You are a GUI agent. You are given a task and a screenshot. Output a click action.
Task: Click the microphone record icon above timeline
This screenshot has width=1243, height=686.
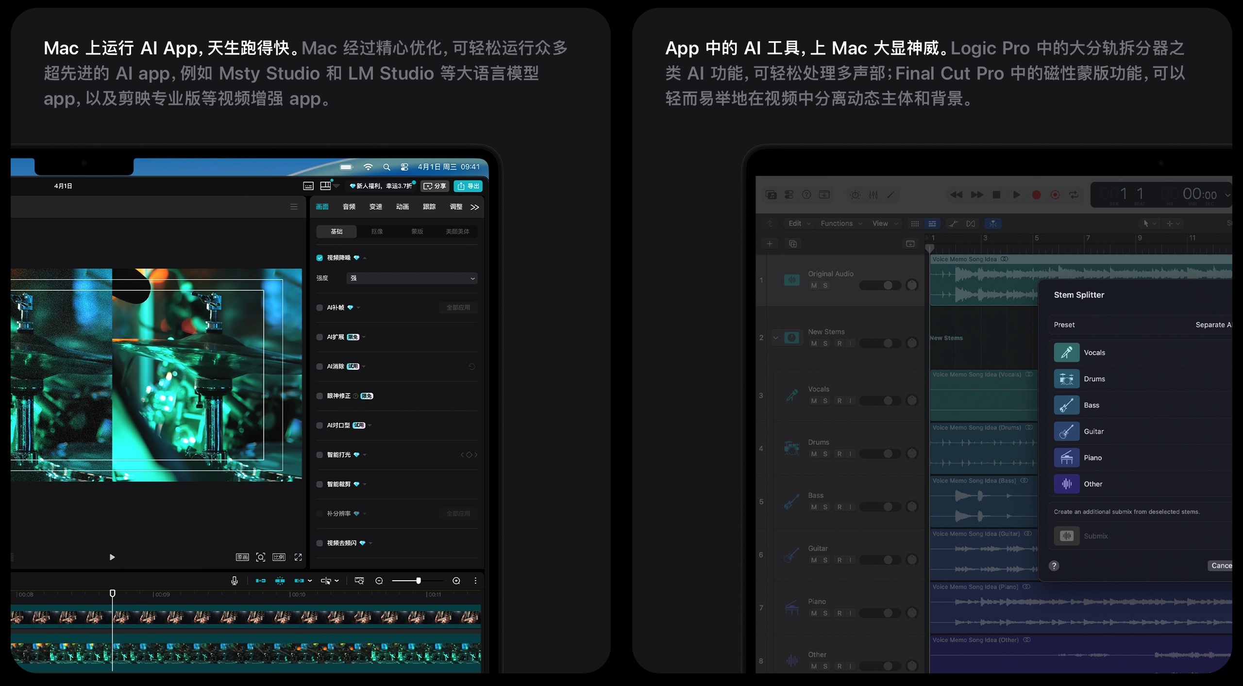(x=234, y=581)
